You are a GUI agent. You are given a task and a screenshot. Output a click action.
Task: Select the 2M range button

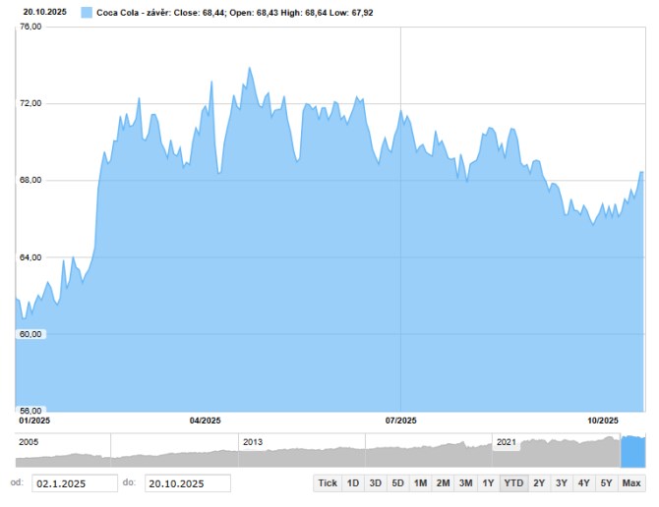coord(443,482)
